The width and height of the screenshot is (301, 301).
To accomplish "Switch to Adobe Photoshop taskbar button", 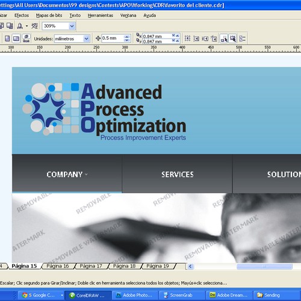I will click(135, 295).
